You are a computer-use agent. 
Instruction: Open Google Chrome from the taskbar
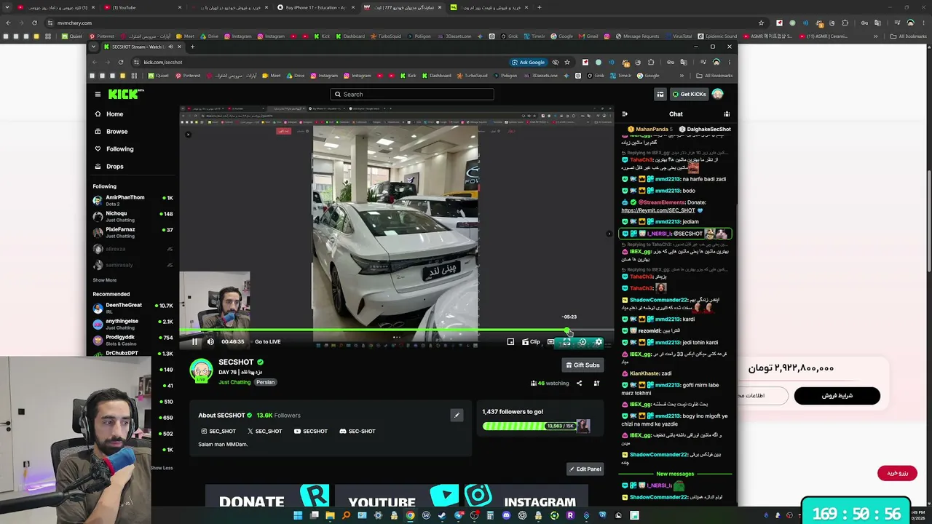[x=410, y=515]
